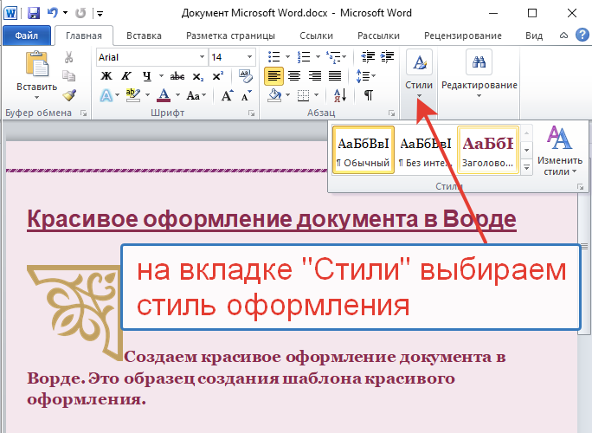Toggle italic К formatting
Viewport: 592px width, 433px height.
point(125,76)
